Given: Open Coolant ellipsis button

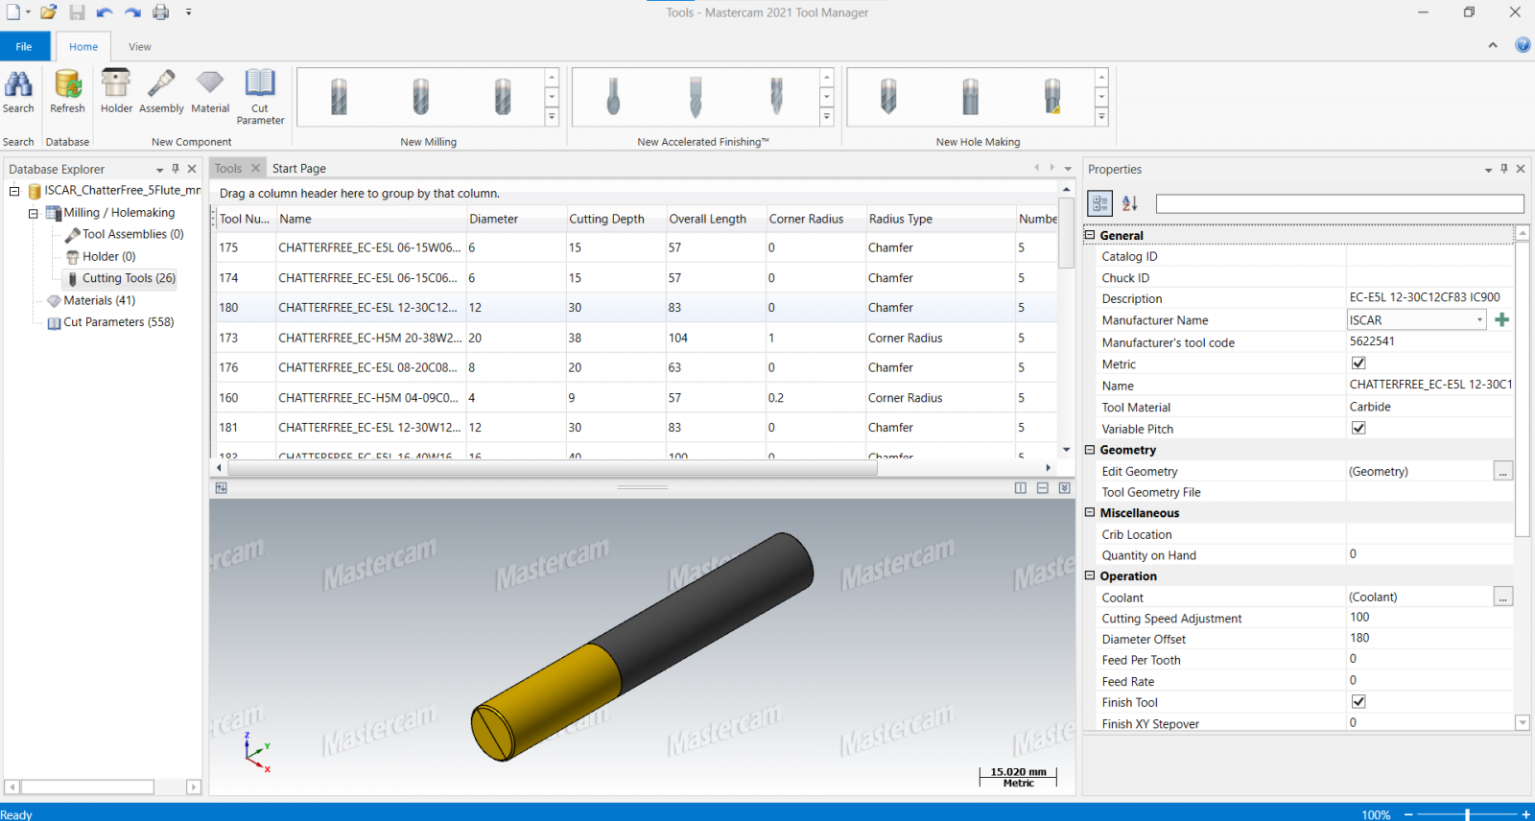Looking at the screenshot, I should click(x=1503, y=597).
